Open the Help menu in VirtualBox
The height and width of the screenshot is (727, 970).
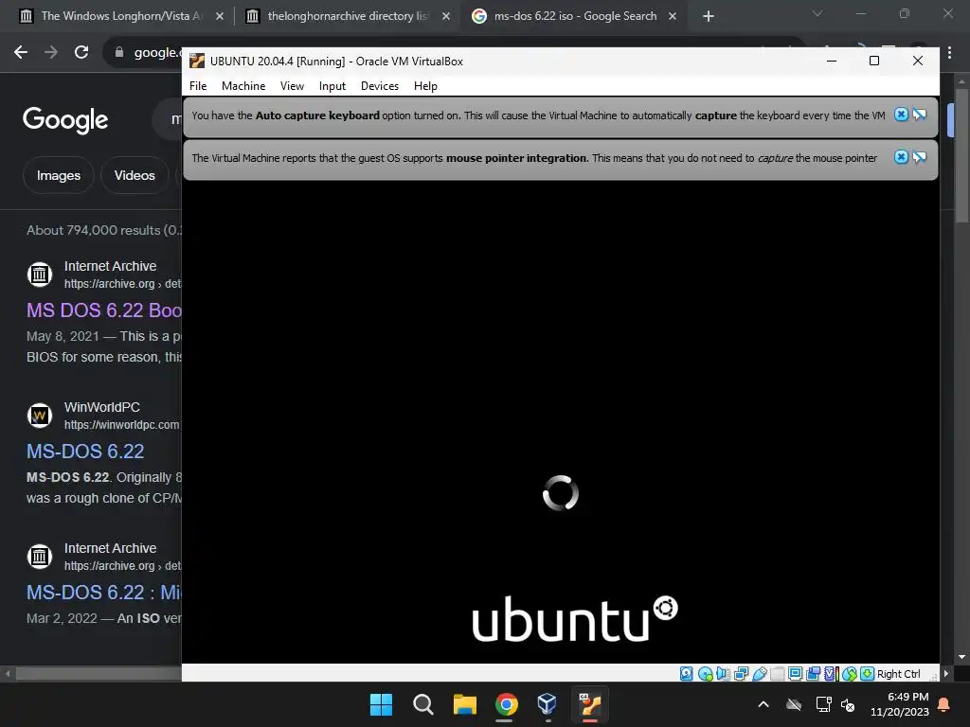click(x=425, y=86)
